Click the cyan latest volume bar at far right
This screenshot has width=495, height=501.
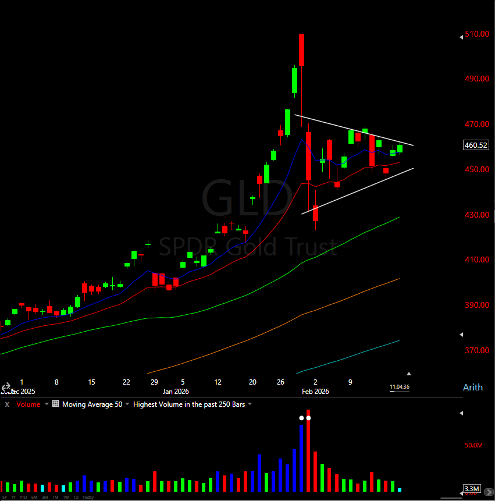400,490
